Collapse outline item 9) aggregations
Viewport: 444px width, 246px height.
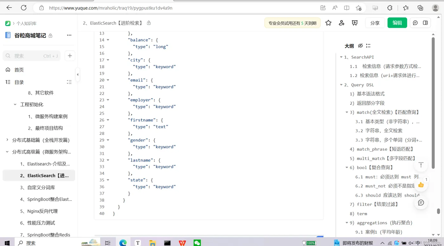(347, 223)
